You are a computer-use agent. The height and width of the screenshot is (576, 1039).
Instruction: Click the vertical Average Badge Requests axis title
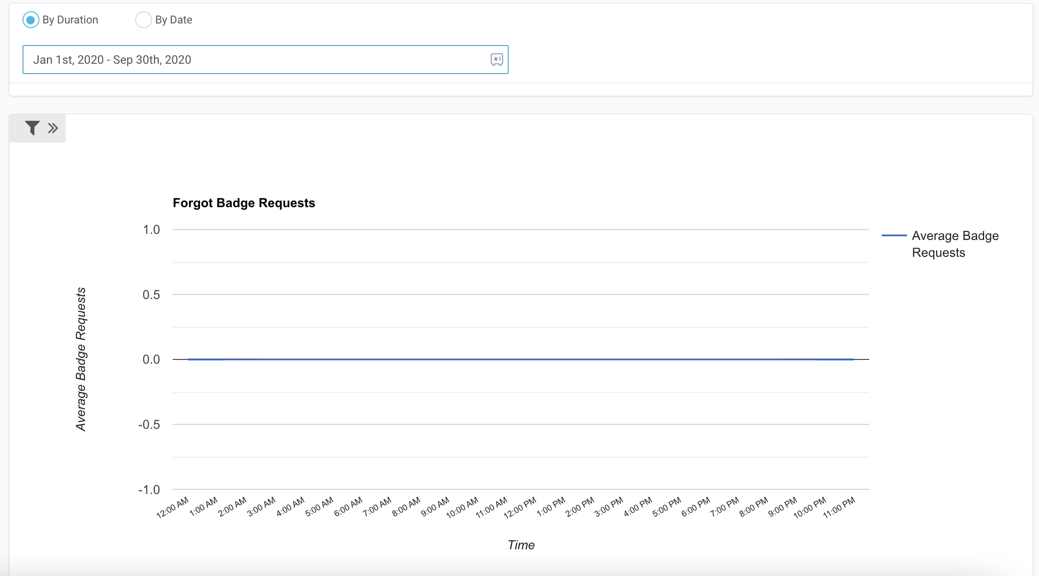(81, 359)
